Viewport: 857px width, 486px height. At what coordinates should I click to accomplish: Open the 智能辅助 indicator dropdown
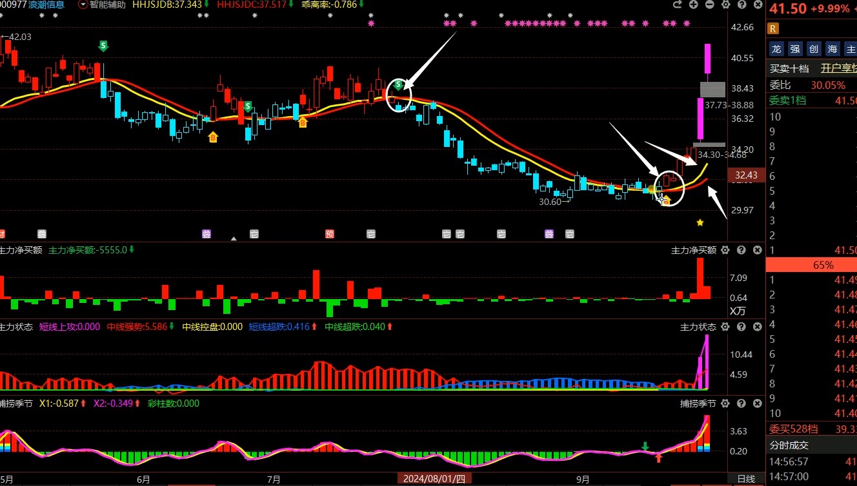pos(83,5)
